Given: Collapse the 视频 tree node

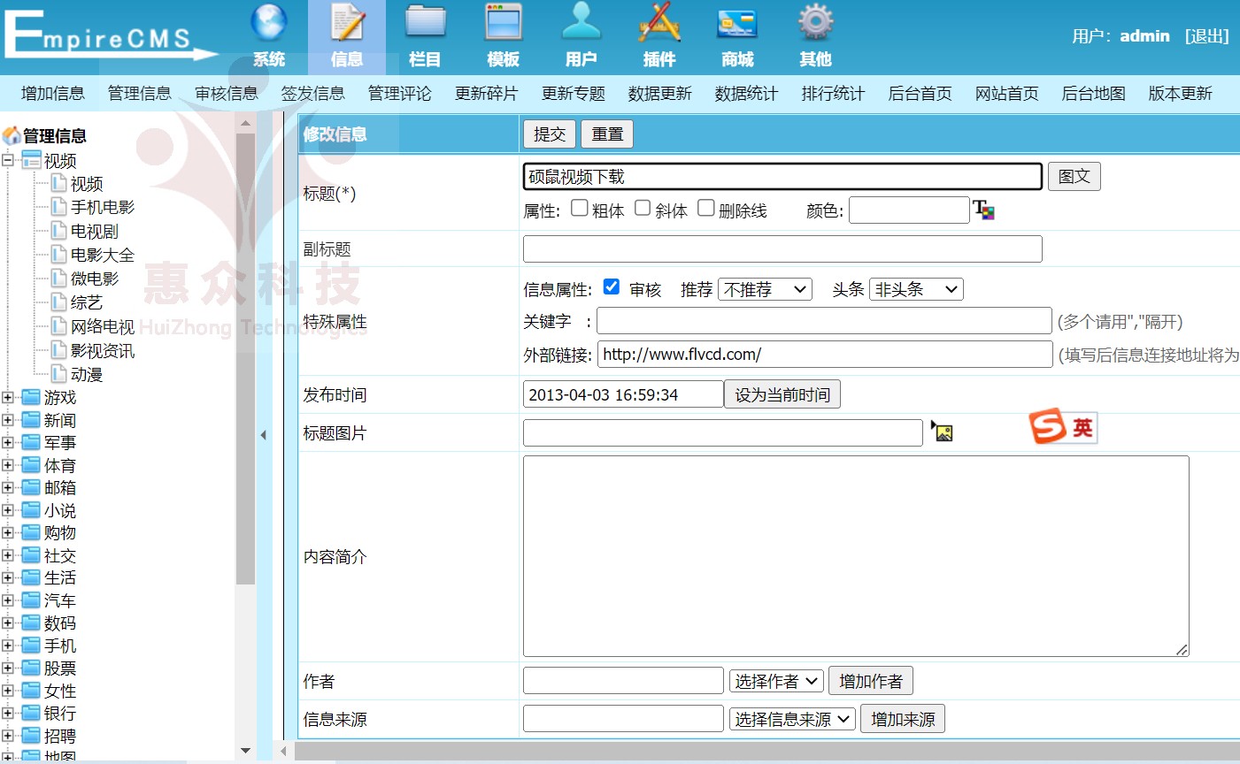Looking at the screenshot, I should click(8, 160).
